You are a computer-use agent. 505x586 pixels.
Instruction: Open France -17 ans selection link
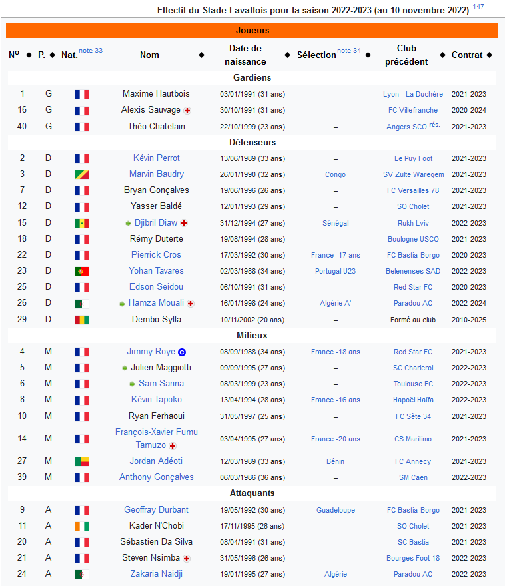pyautogui.click(x=336, y=255)
